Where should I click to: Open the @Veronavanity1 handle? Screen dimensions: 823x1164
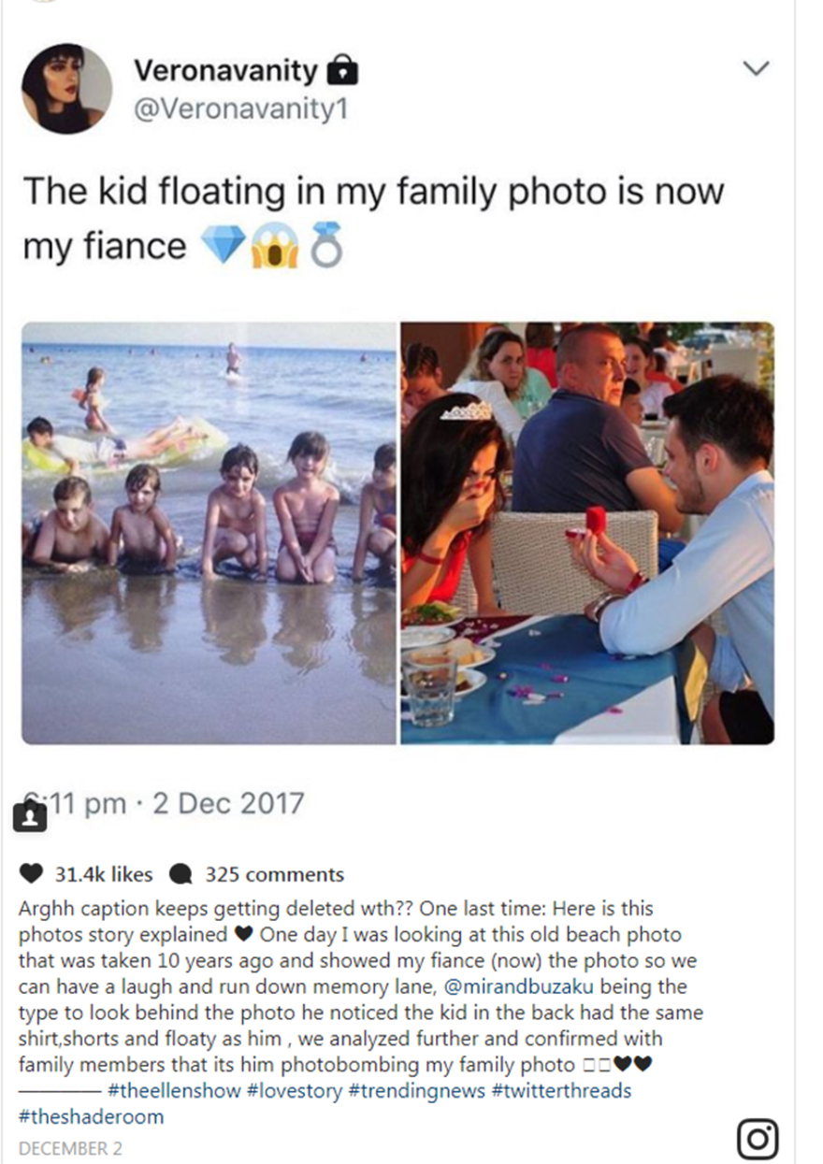point(240,109)
